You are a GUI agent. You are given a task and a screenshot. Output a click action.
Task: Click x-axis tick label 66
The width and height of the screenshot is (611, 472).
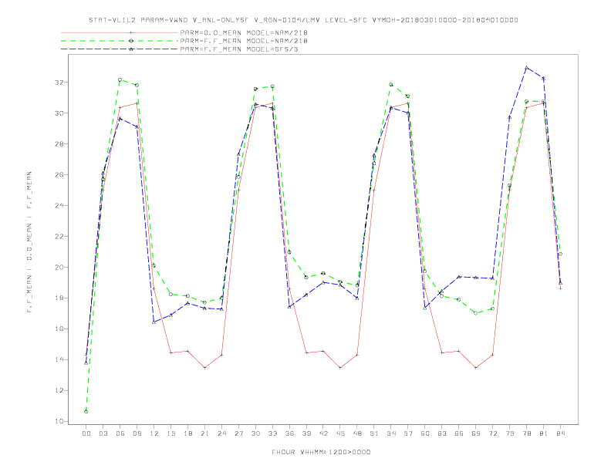(459, 433)
